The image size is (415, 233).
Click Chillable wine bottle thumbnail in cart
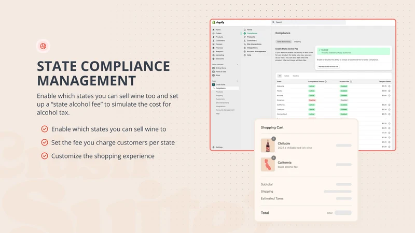click(x=268, y=145)
